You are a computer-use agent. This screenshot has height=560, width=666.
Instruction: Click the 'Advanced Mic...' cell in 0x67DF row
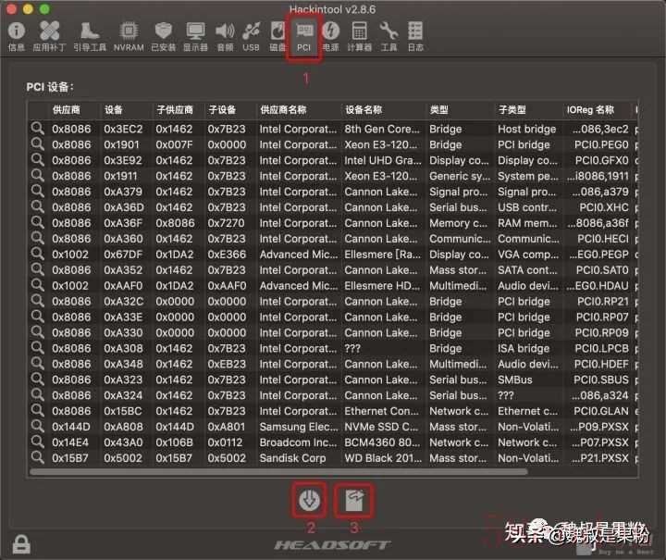[x=299, y=255]
